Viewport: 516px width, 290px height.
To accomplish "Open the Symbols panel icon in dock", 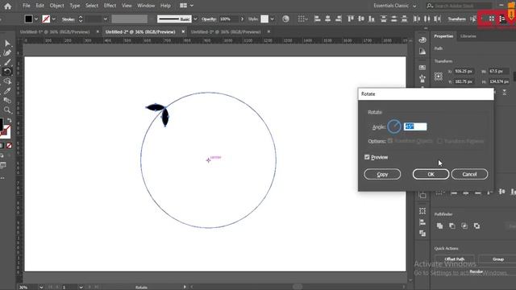I will (422, 79).
